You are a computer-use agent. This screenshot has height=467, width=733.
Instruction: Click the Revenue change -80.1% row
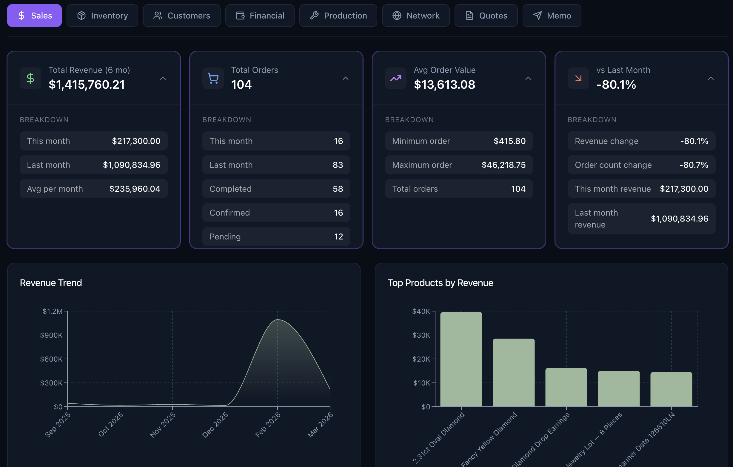[x=642, y=141]
